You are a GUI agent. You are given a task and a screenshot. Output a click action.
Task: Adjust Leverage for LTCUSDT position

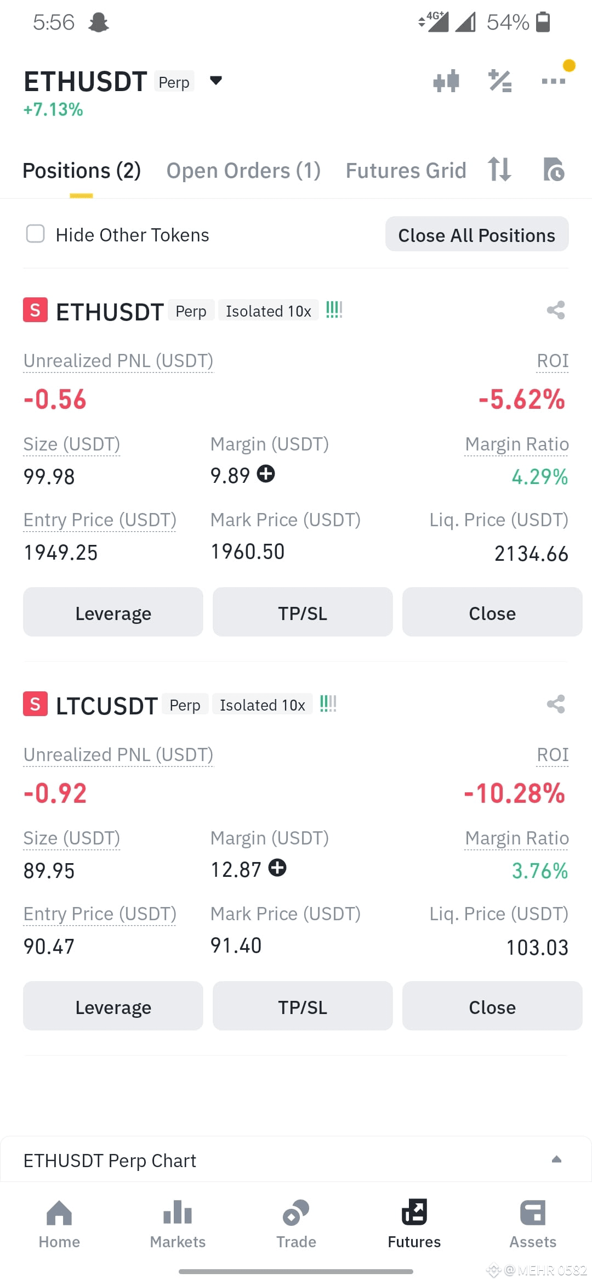(113, 1006)
